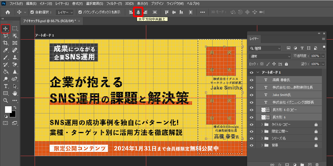
Task: Open the 種類 layer filter dropdown
Action: tap(265, 48)
